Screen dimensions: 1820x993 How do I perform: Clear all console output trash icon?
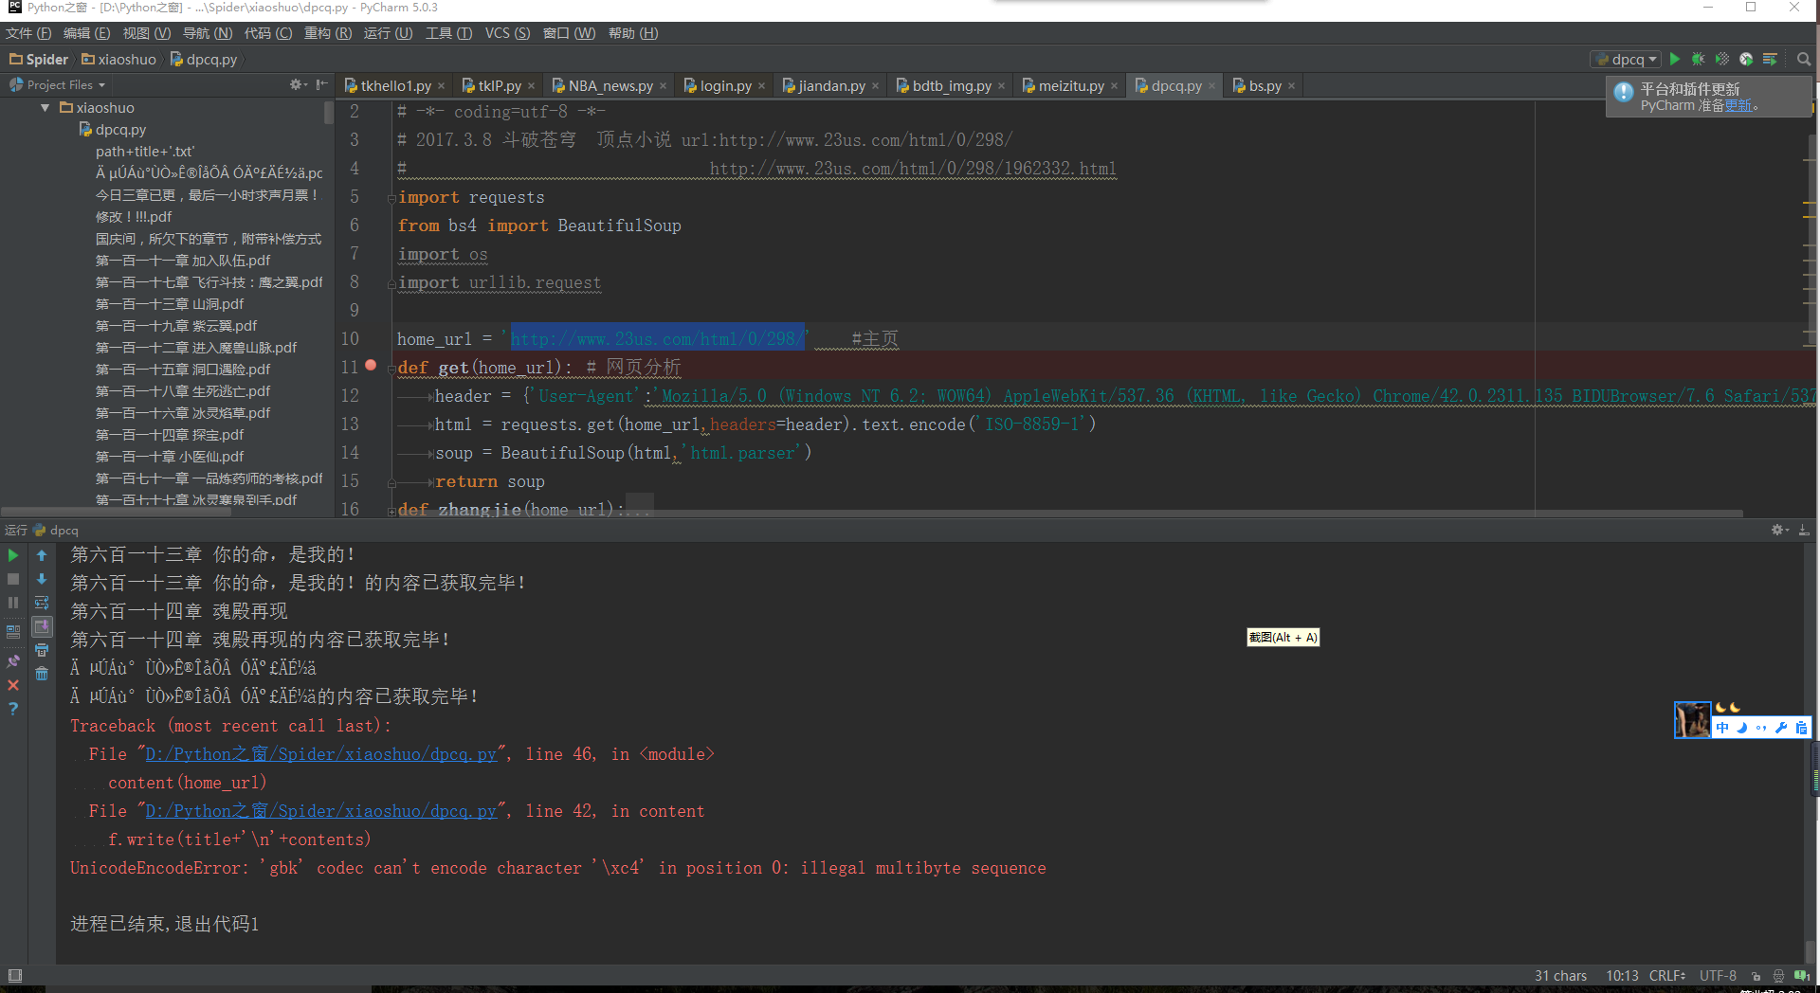click(x=42, y=674)
